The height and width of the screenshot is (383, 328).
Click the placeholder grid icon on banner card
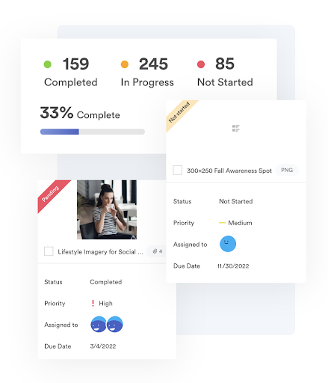click(x=236, y=129)
